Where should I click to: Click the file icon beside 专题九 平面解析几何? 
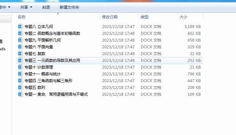(20, 40)
